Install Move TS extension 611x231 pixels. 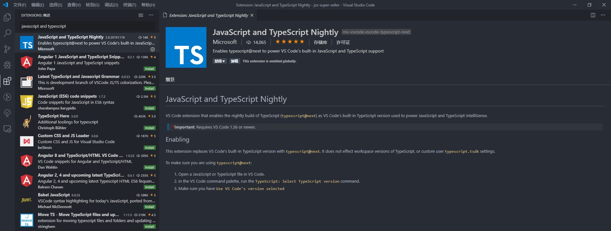point(149,227)
